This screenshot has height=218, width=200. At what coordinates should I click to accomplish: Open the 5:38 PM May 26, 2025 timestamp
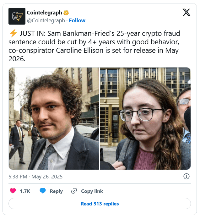coord(35,177)
